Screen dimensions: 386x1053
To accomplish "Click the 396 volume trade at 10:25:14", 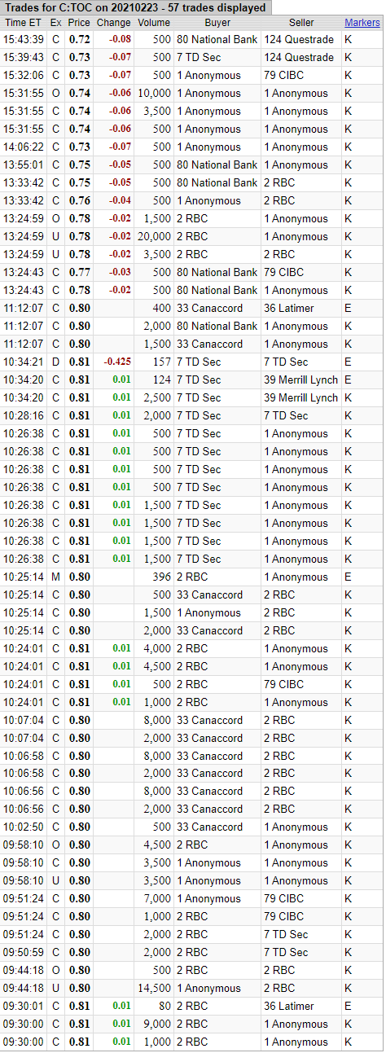I will click(192, 577).
